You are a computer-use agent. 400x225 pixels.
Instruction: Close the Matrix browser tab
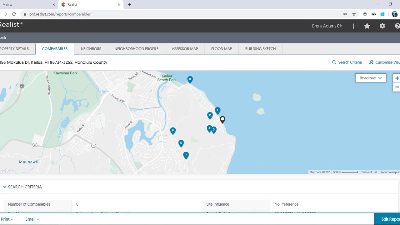pyautogui.click(x=54, y=5)
